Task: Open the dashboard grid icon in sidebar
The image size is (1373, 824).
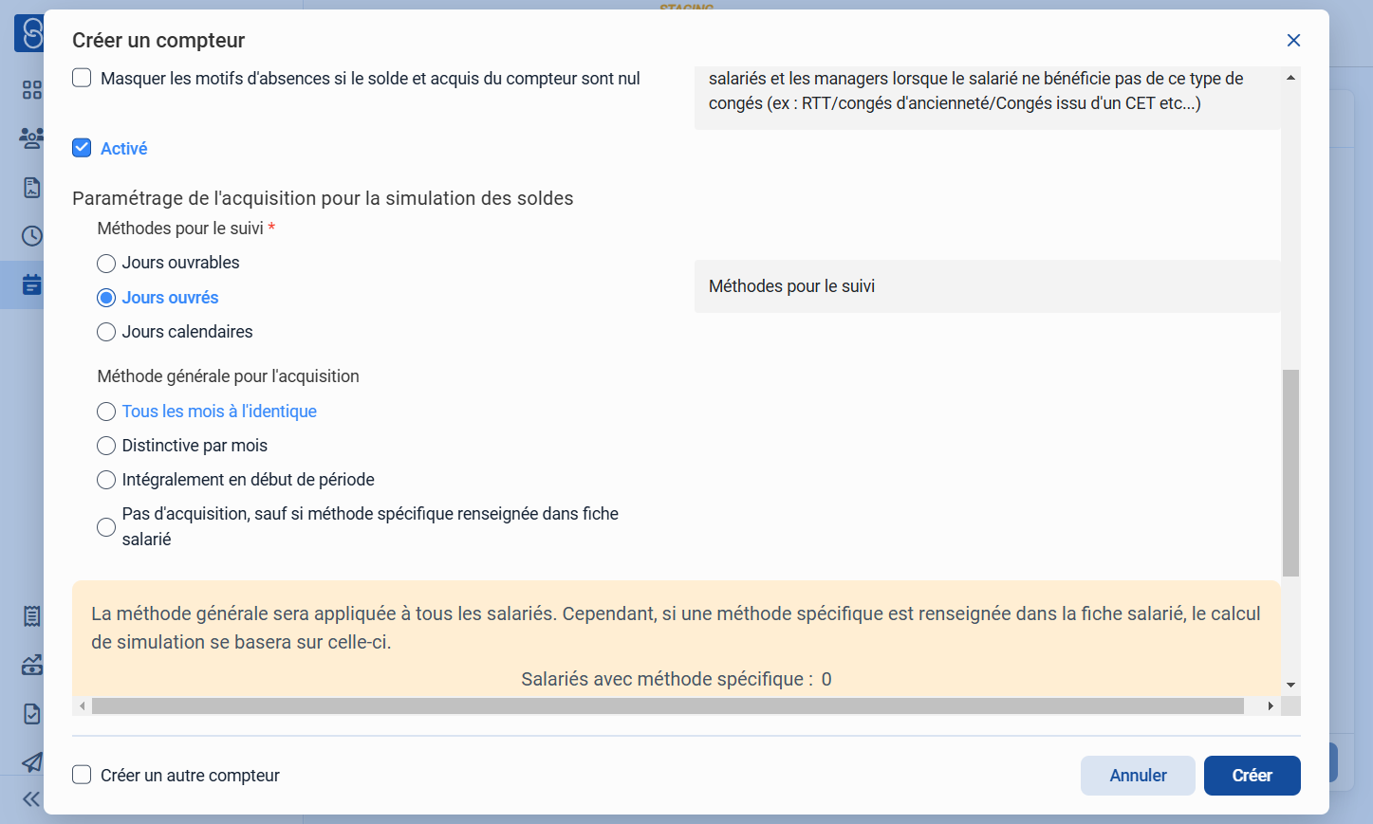Action: point(31,89)
